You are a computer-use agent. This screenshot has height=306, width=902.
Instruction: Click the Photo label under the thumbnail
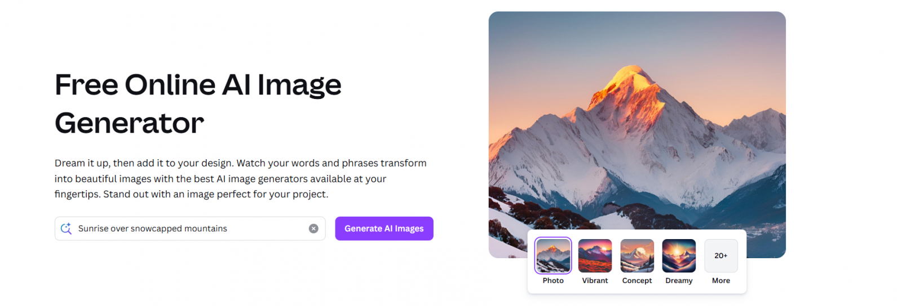pyautogui.click(x=553, y=281)
